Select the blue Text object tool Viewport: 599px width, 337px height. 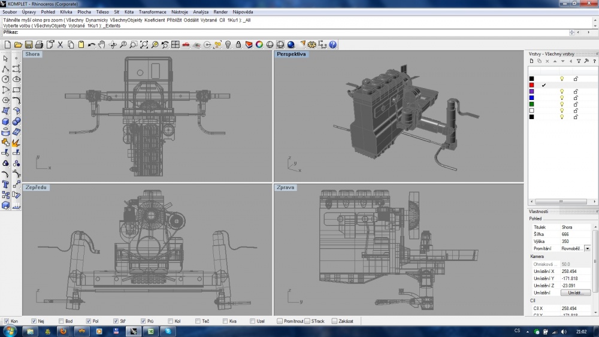click(x=6, y=184)
